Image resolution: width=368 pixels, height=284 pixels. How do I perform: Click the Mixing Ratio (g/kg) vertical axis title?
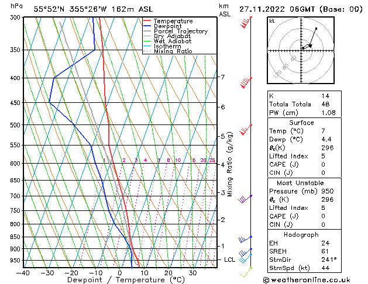pos(229,164)
